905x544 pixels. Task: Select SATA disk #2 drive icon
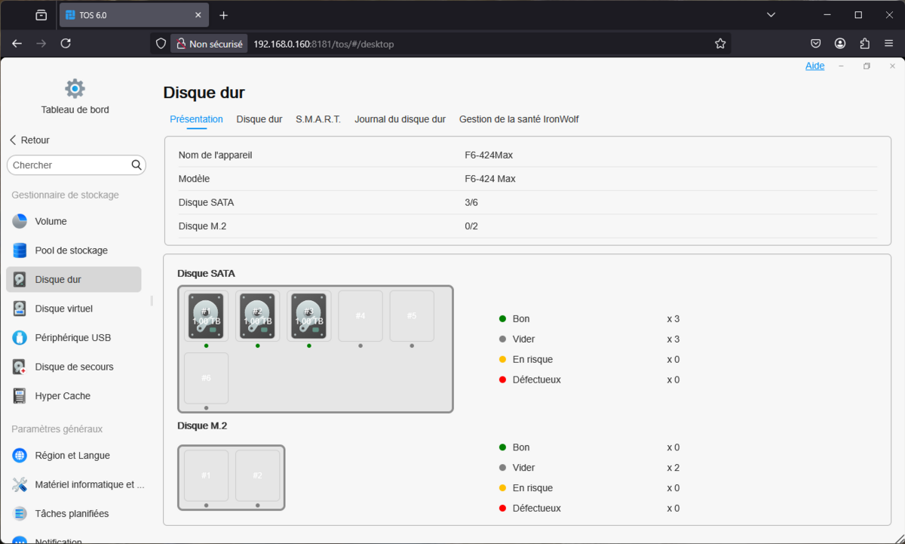coord(257,316)
